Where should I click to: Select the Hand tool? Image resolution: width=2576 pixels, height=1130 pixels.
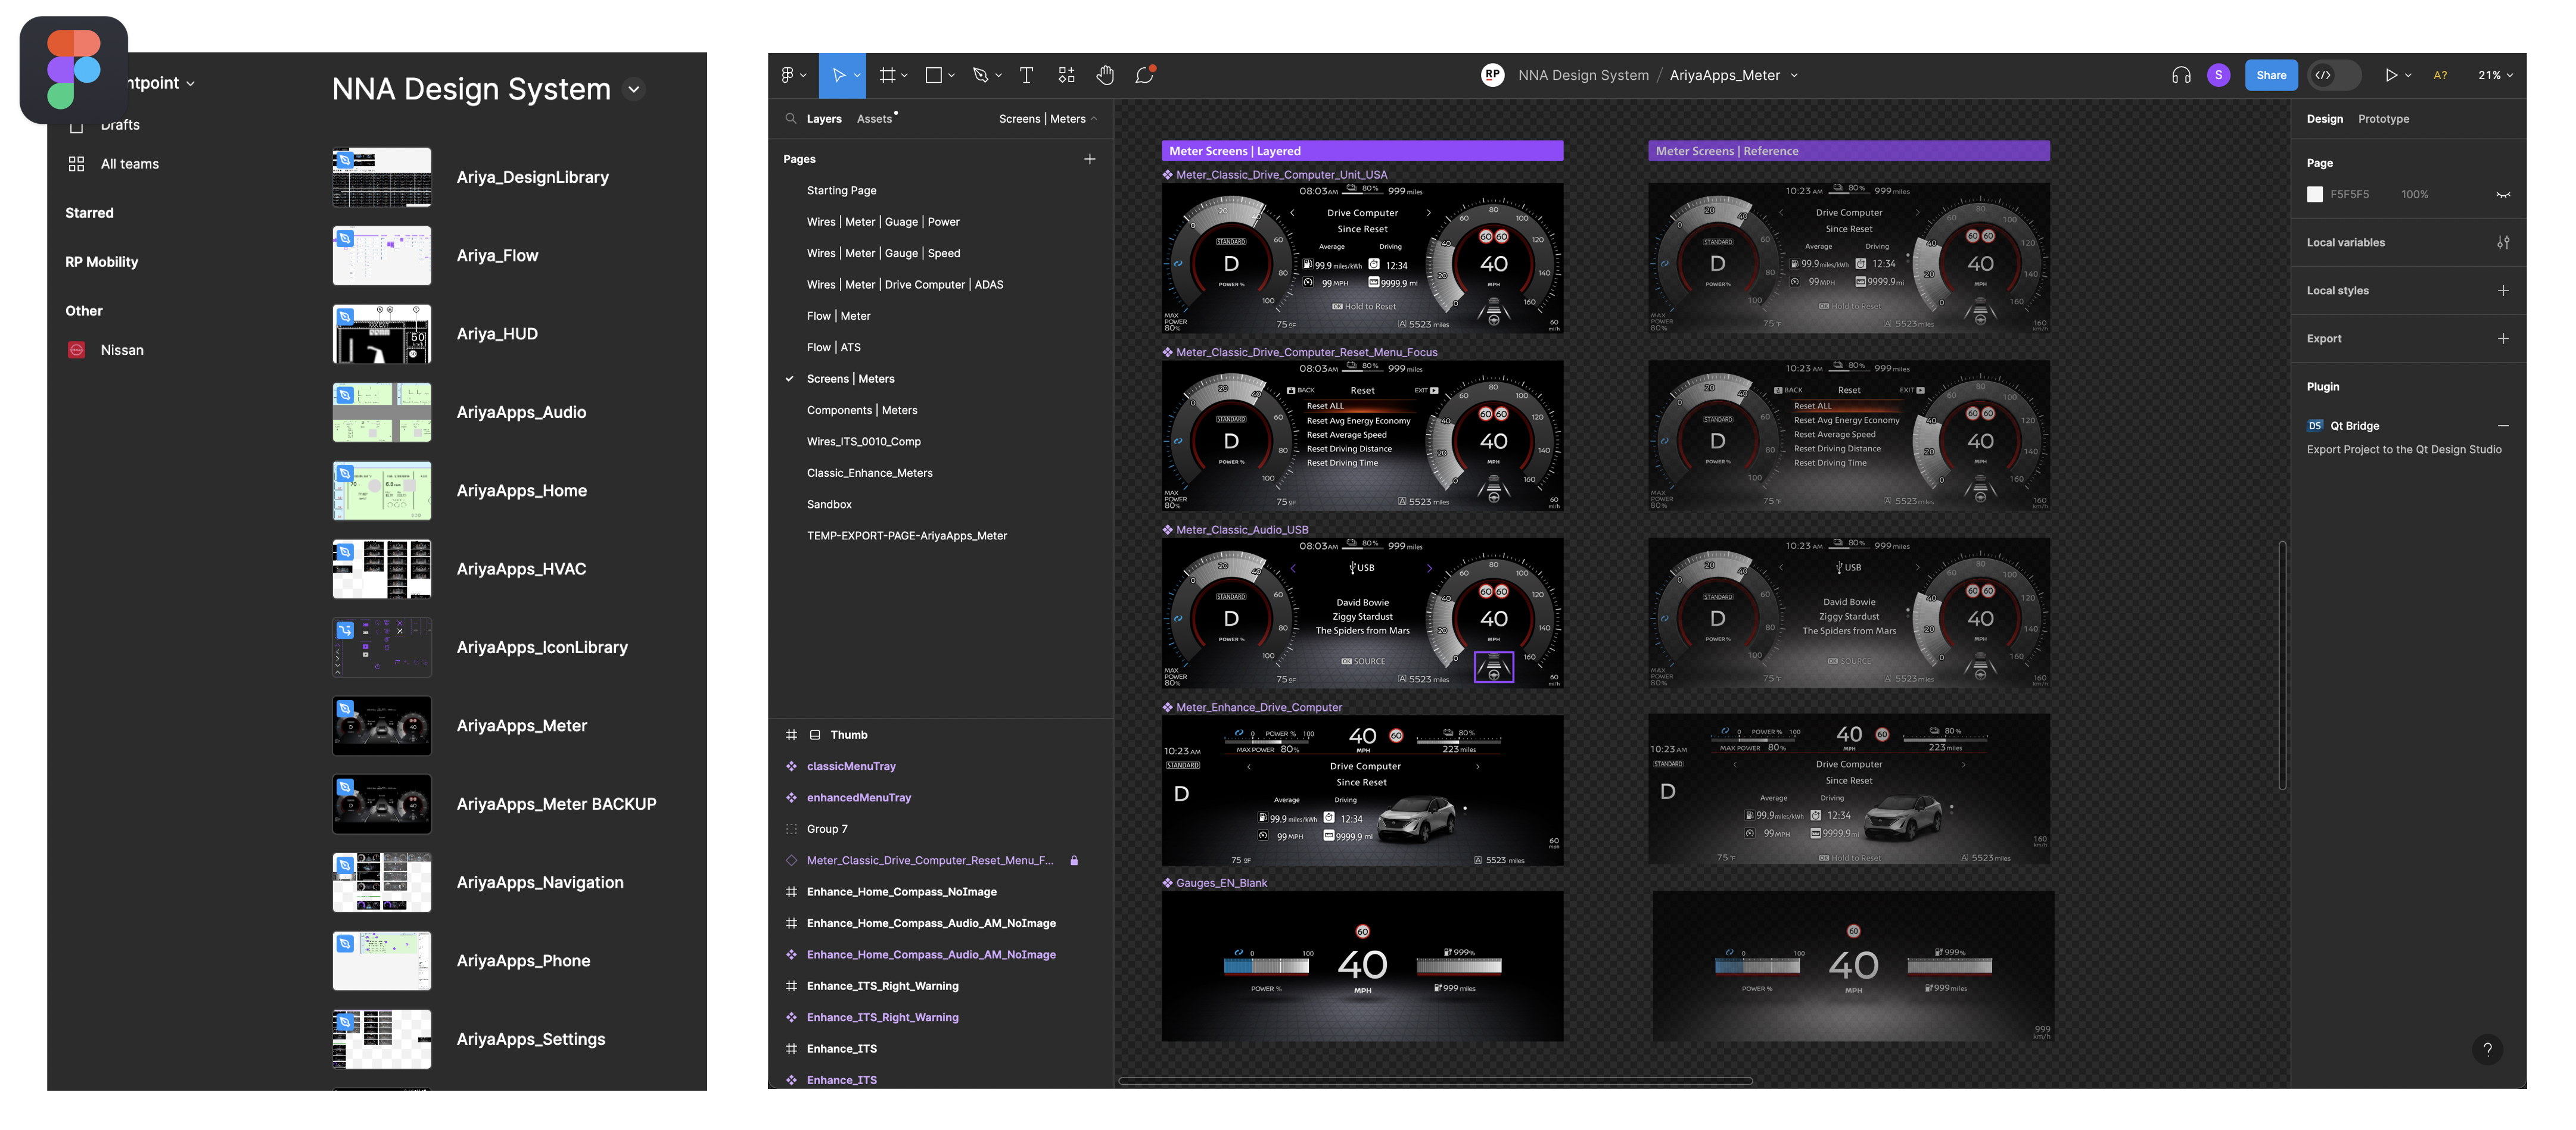pos(1105,75)
